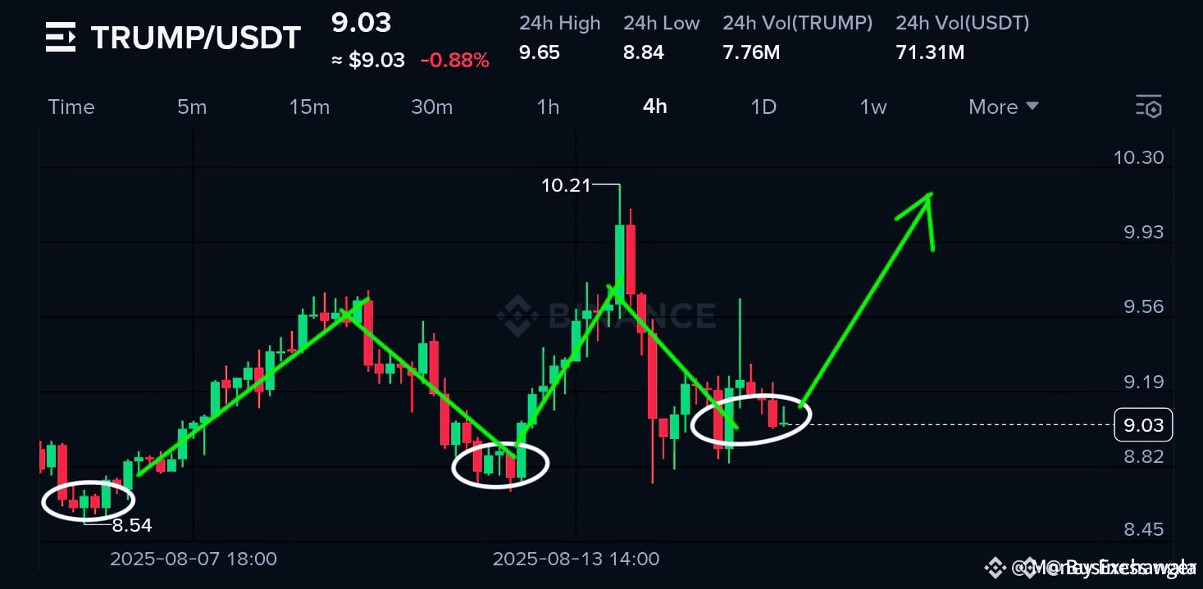This screenshot has width=1203, height=589.
Task: Select the Time line chart option
Action: pyautogui.click(x=71, y=106)
